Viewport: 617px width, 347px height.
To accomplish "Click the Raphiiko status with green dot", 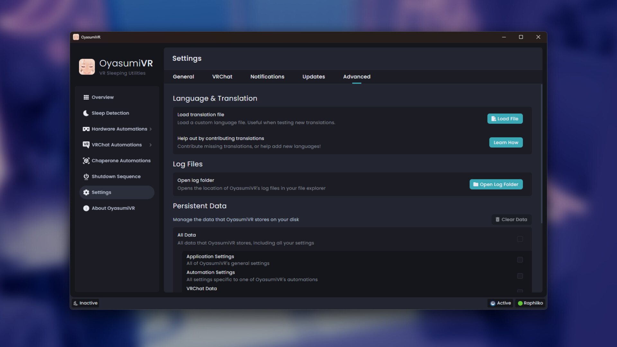I will tap(530, 303).
